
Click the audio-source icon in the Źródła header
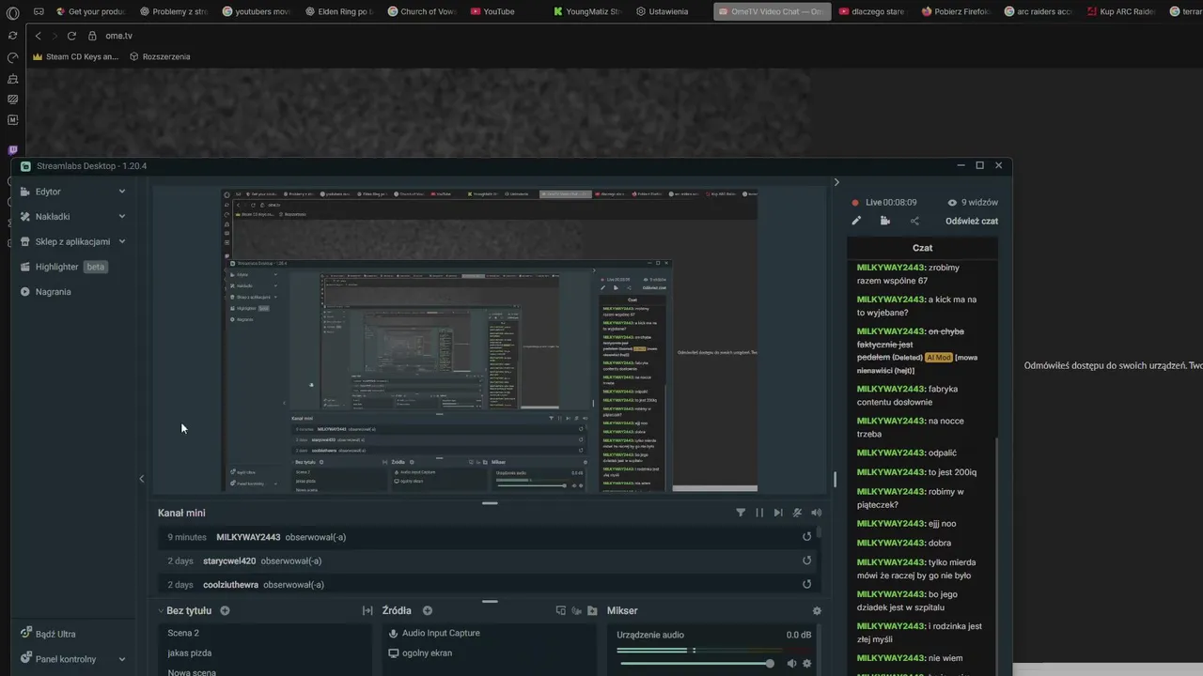pos(576,610)
